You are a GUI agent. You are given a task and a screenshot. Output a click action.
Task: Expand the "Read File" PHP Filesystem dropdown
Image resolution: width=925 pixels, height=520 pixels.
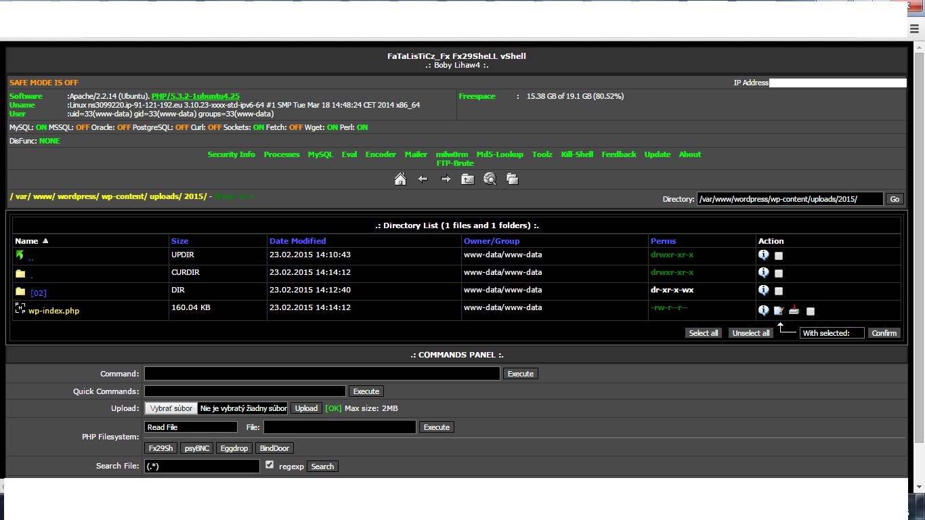click(191, 427)
